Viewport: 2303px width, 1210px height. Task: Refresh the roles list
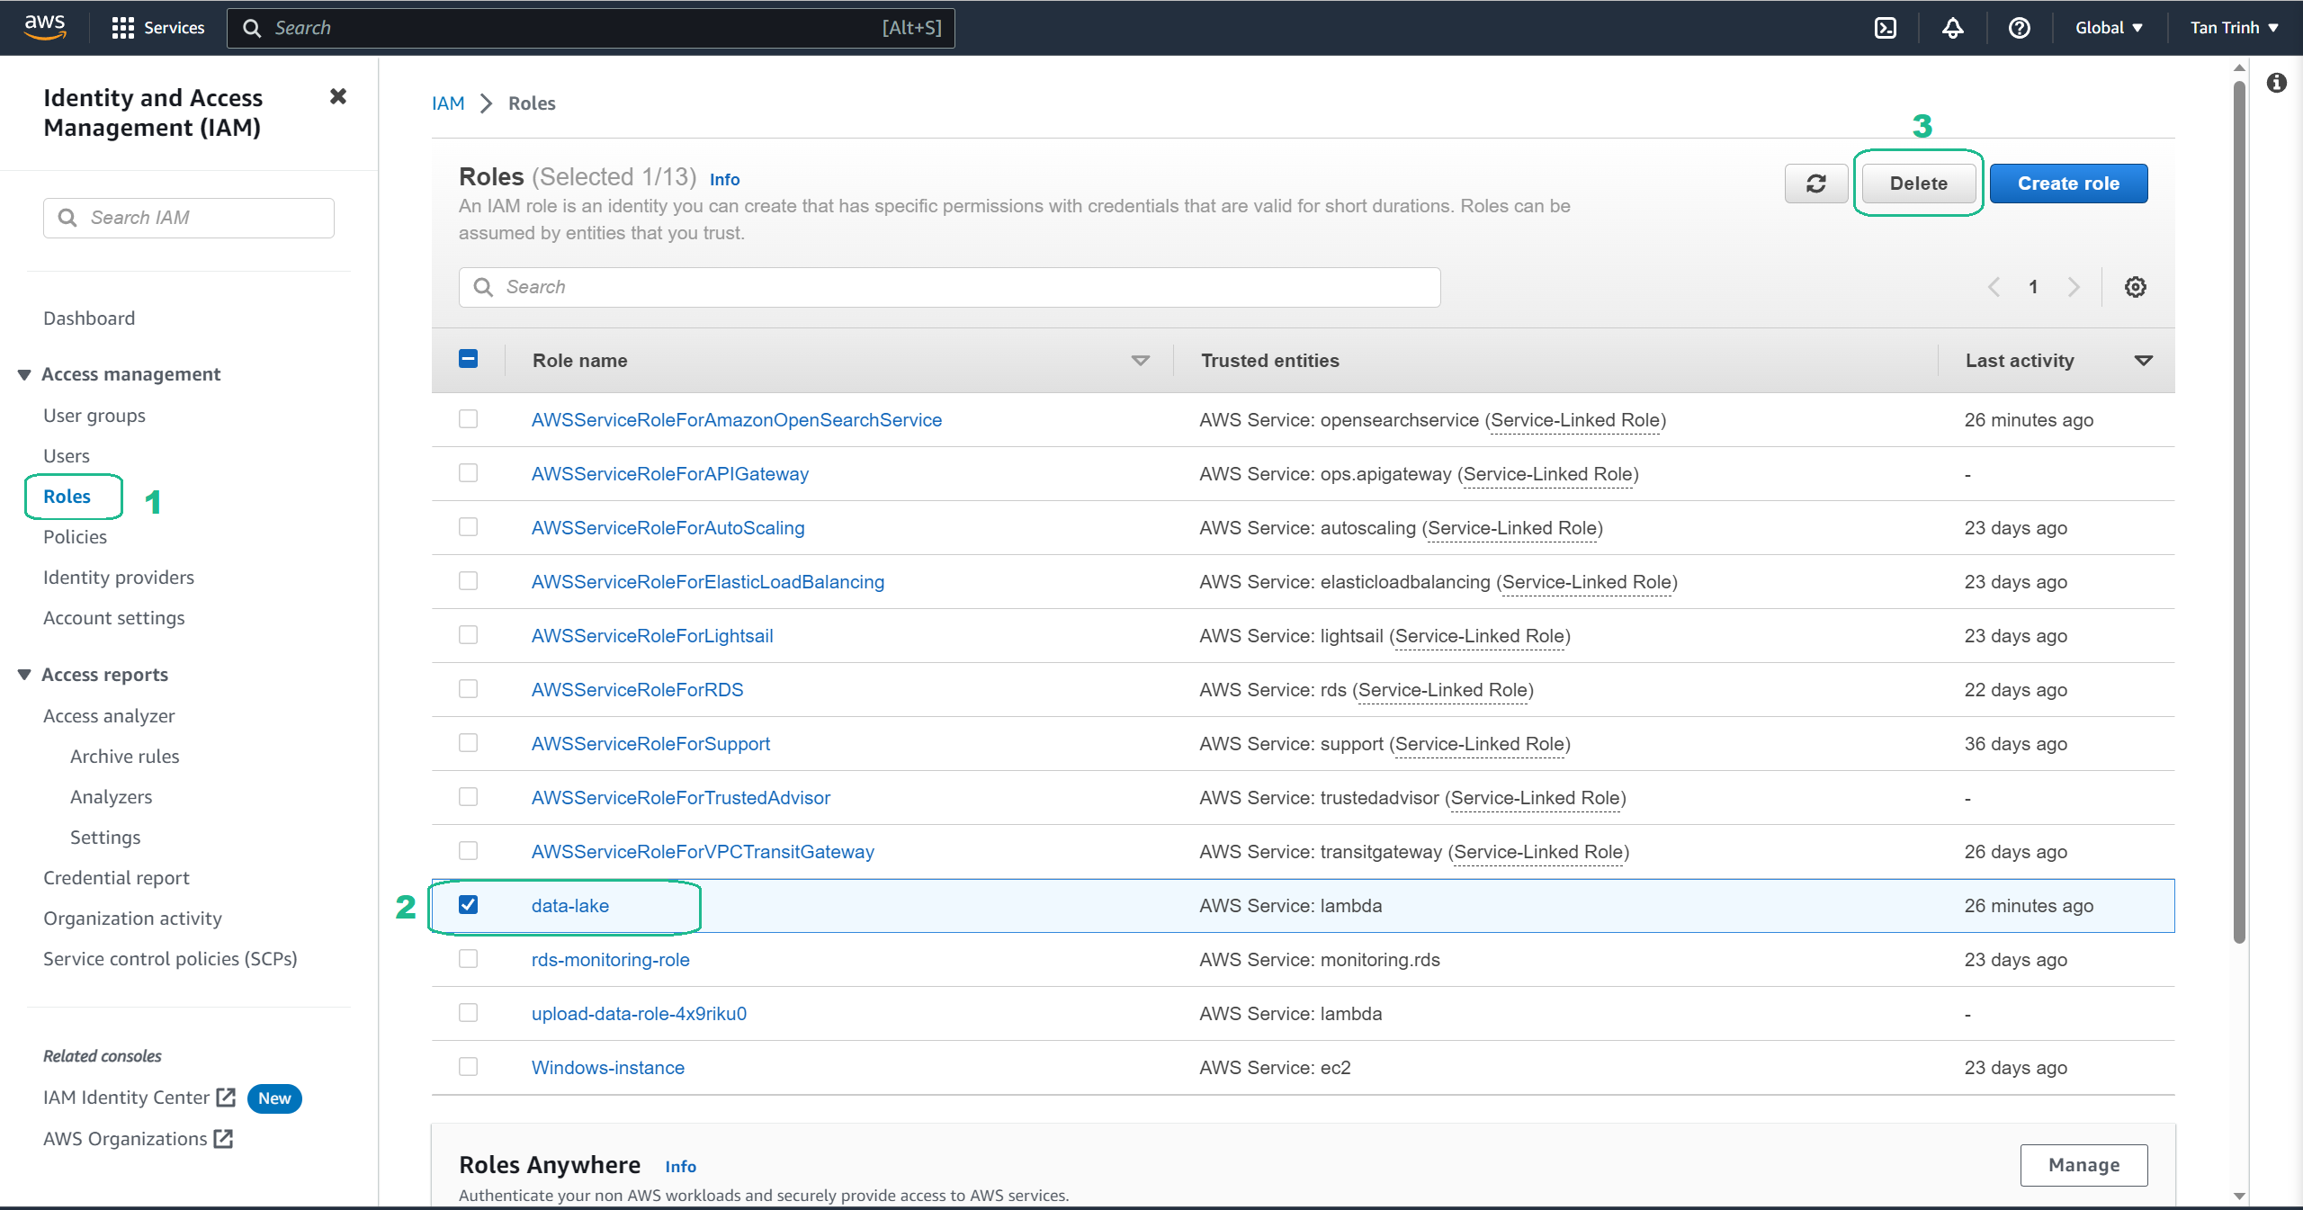1816,184
